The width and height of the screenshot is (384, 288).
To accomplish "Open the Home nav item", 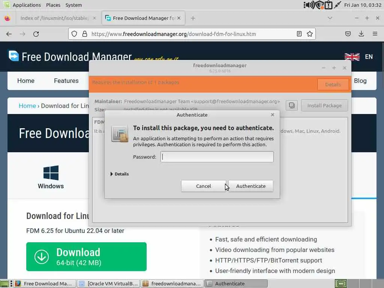I will (26, 81).
